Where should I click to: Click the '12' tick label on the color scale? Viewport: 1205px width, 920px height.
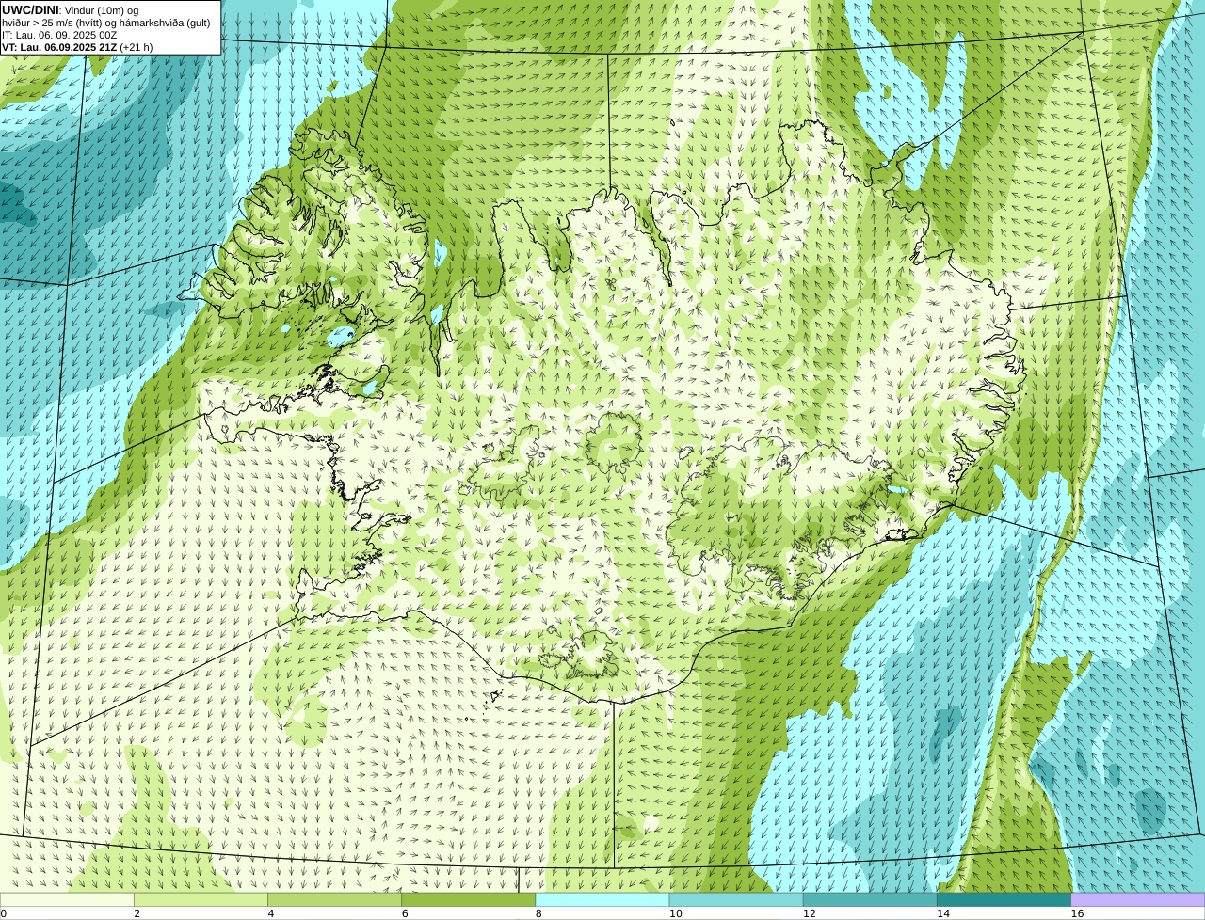(x=810, y=913)
